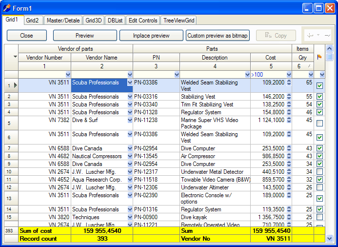Open the TreeViewGrid tab
338x247 pixels.
click(x=179, y=21)
